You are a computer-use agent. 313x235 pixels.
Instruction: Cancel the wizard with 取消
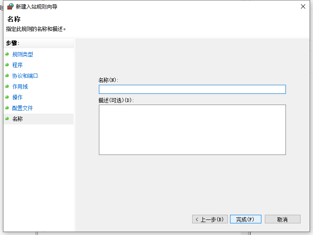pos(282,219)
